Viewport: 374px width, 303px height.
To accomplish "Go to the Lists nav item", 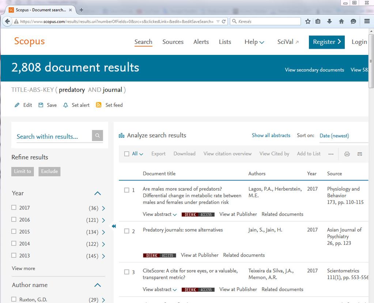I will pyautogui.click(x=225, y=42).
